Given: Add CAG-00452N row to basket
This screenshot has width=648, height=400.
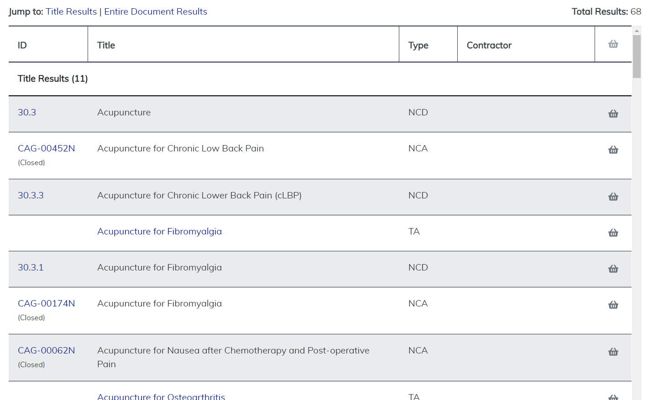Looking at the screenshot, I should [613, 150].
